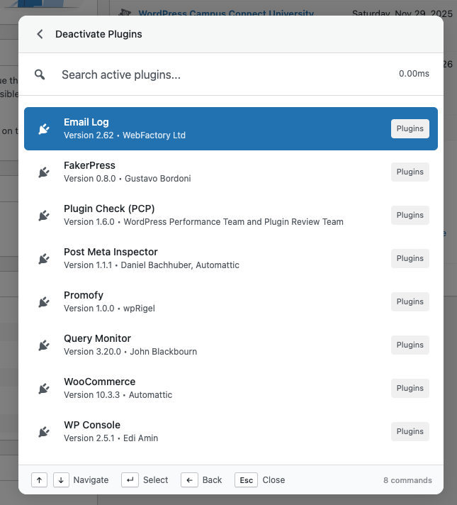This screenshot has width=457, height=505.
Task: Click the plug icon beside WP Console
Action: [x=44, y=431]
